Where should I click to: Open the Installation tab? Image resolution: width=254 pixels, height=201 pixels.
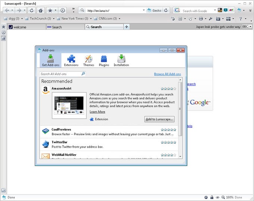(x=121, y=61)
